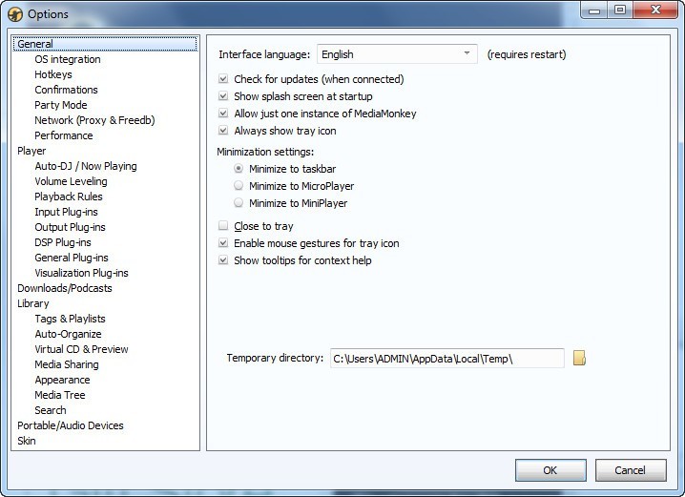This screenshot has height=497, width=685.
Task: Toggle Enable mouse gestures for tray icon
Action: tap(223, 243)
